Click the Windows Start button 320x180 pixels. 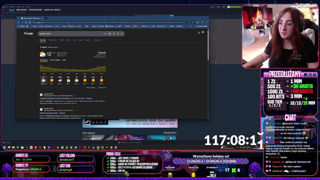[x=4, y=147]
